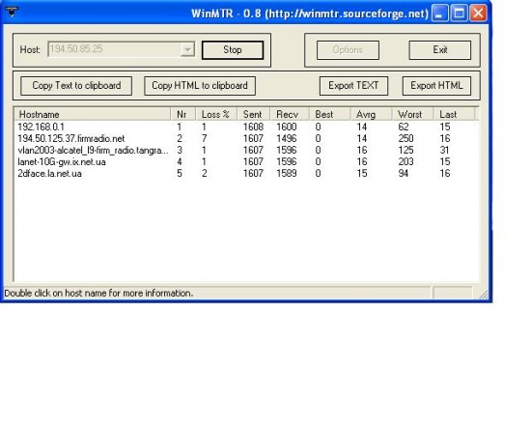Click the Recv column header

290,114
